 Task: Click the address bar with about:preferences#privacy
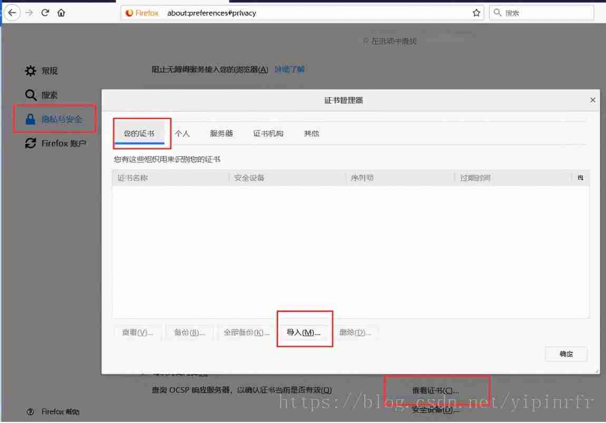tap(301, 13)
